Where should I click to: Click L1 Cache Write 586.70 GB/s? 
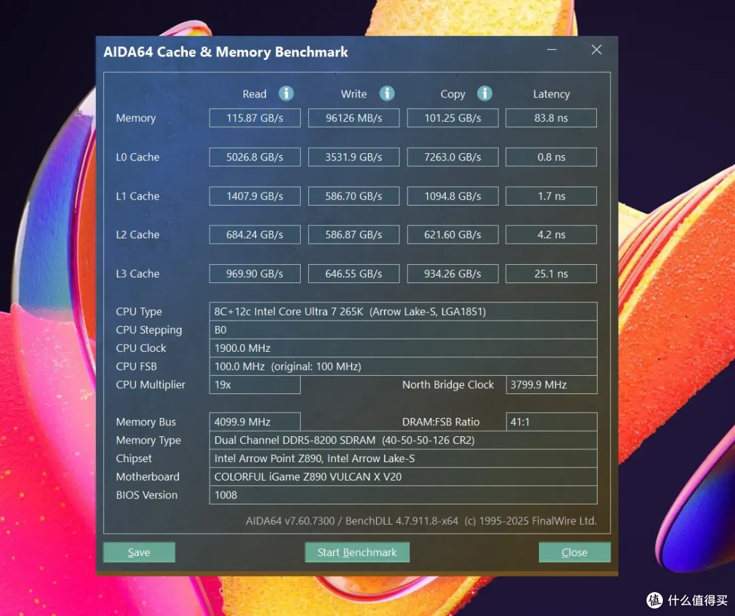click(x=354, y=196)
